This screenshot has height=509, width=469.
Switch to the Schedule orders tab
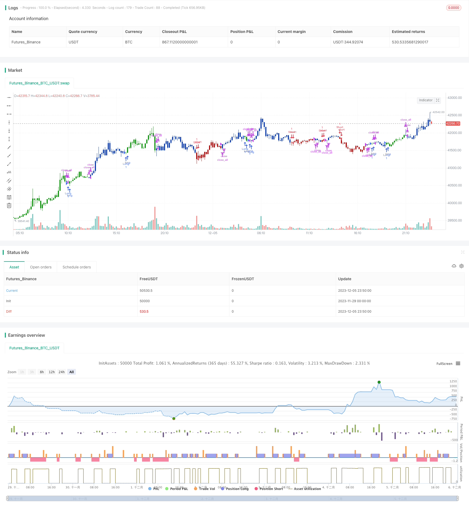point(77,267)
